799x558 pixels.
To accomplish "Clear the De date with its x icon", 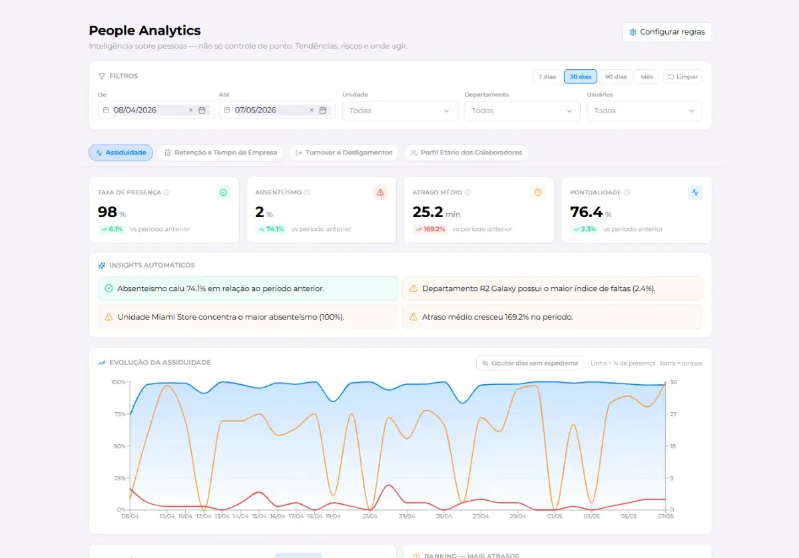I will [x=190, y=110].
